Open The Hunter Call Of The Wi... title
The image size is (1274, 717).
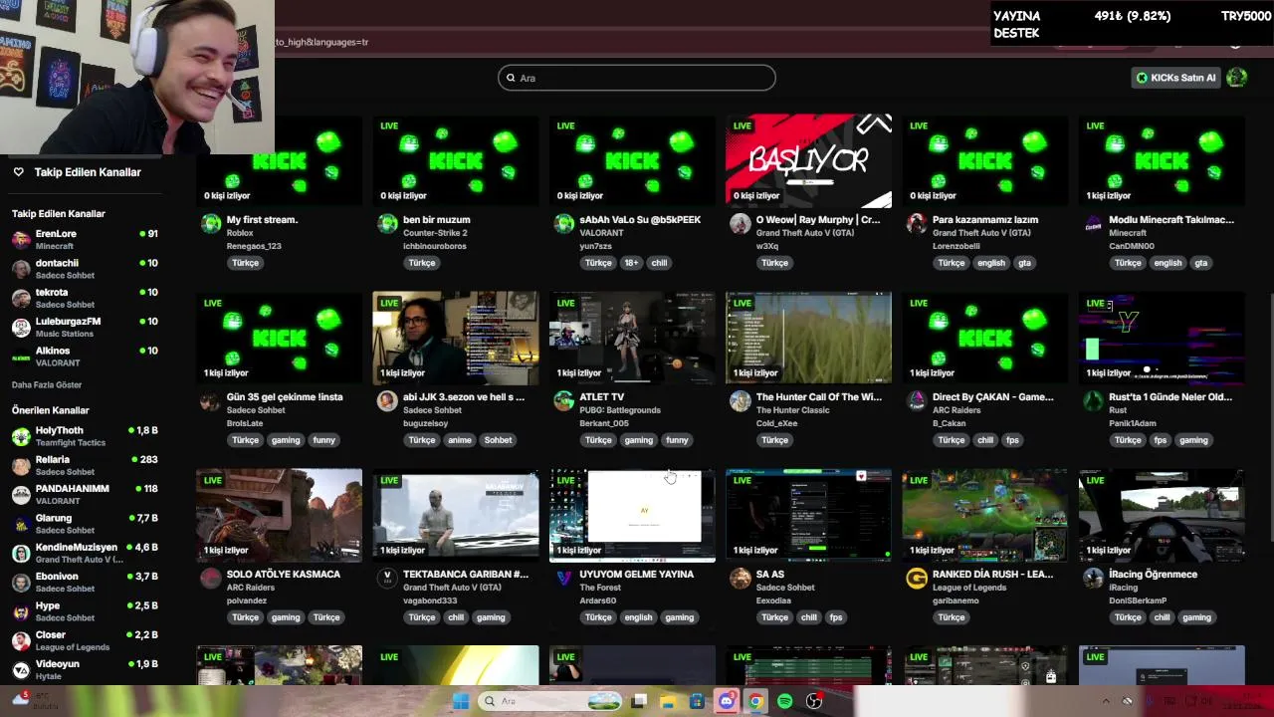click(x=819, y=396)
